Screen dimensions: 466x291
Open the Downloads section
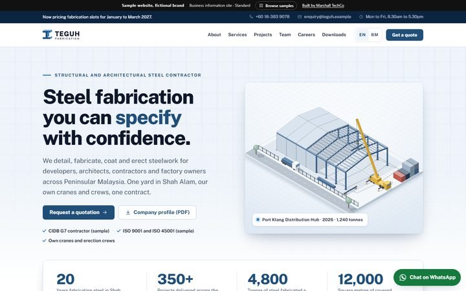click(x=334, y=35)
